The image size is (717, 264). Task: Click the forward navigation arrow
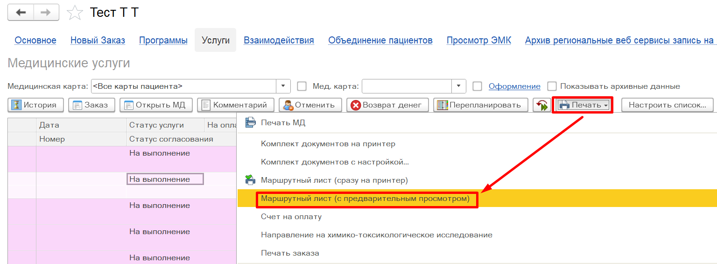pos(46,13)
